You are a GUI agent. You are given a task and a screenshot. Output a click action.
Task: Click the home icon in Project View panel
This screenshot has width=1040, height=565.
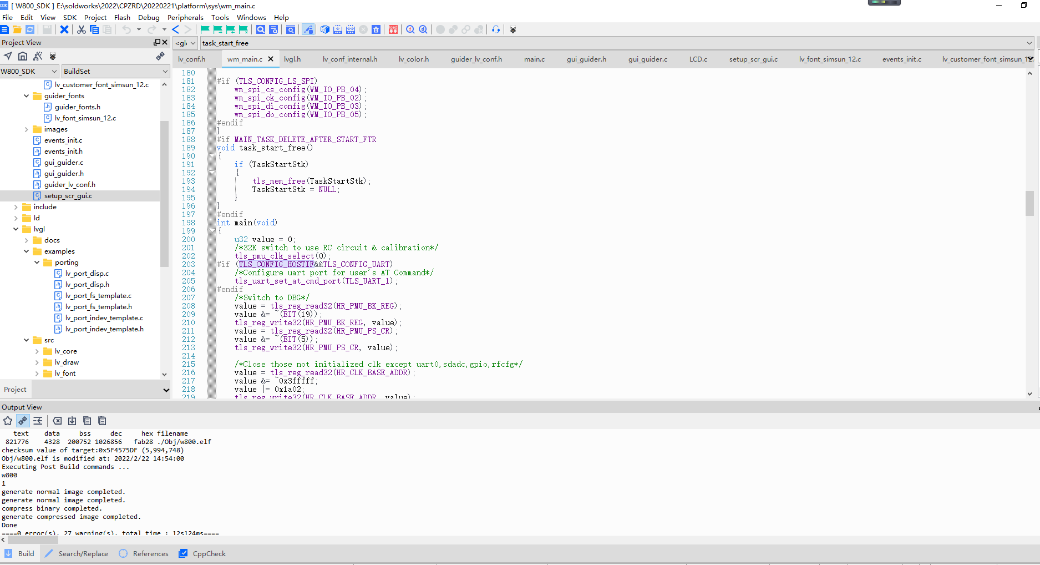pos(23,56)
